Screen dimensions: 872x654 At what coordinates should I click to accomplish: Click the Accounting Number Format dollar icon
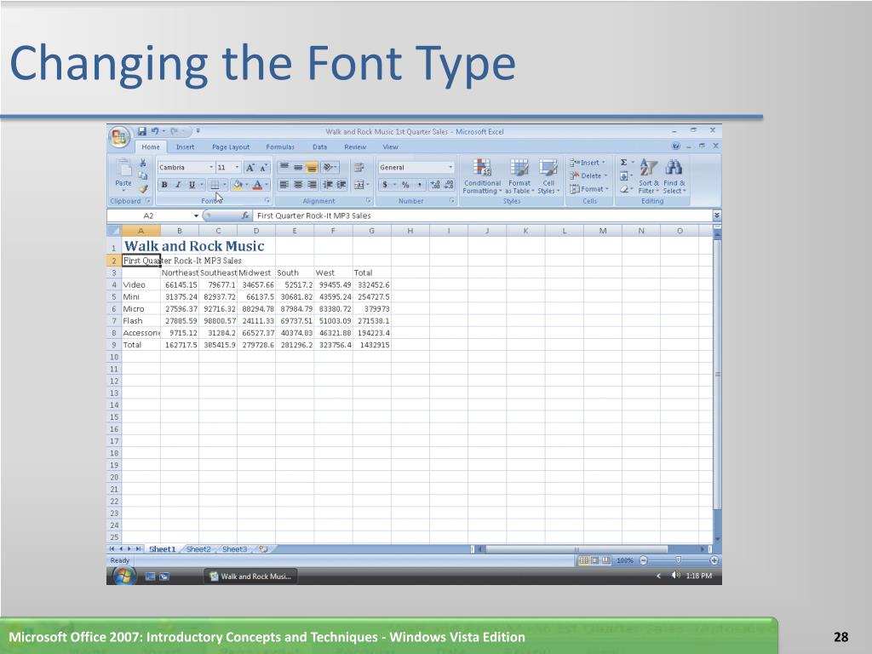[385, 185]
